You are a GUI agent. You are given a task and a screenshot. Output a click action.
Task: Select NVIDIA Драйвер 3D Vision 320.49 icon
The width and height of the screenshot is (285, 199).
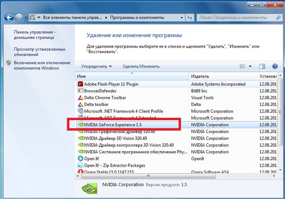coord(80,138)
